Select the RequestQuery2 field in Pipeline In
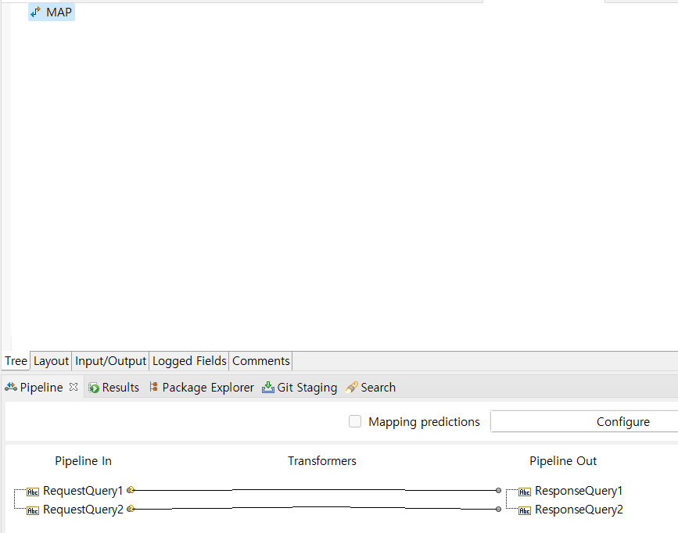 [83, 510]
